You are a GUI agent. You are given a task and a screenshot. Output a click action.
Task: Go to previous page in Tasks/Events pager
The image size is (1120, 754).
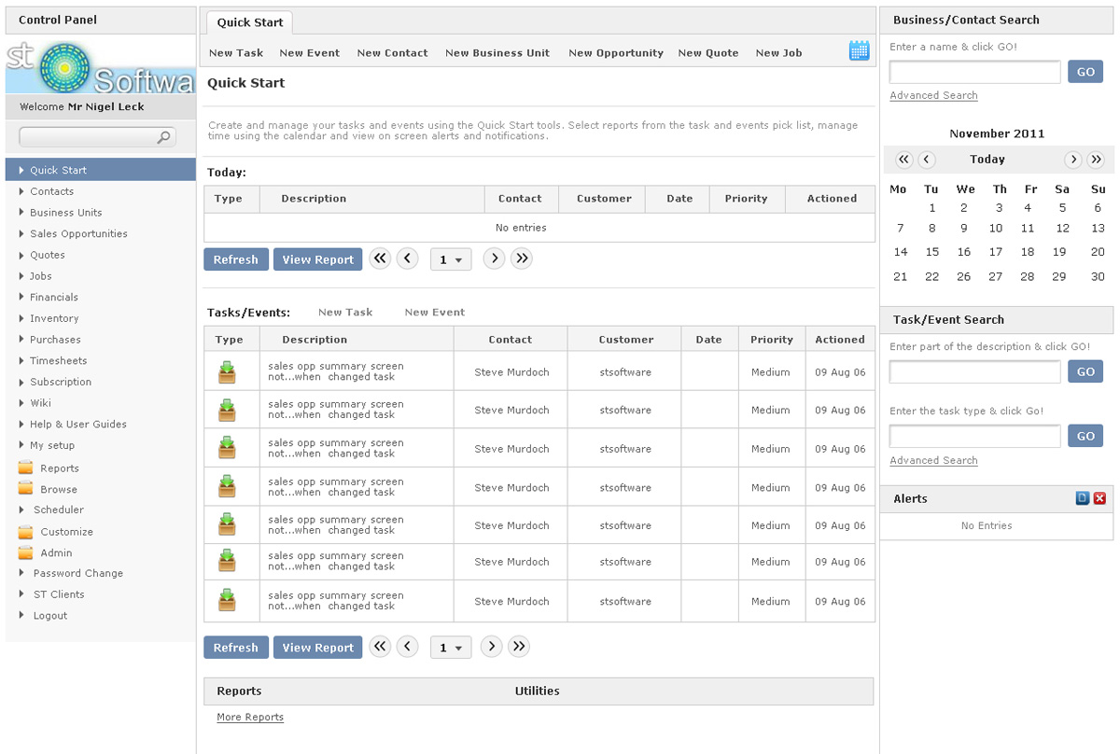click(x=407, y=646)
